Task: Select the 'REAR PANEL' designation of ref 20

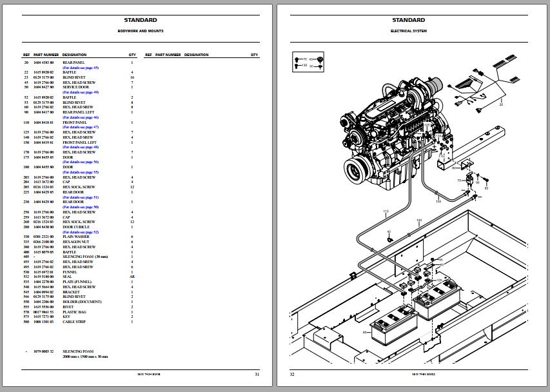Action: point(74,63)
